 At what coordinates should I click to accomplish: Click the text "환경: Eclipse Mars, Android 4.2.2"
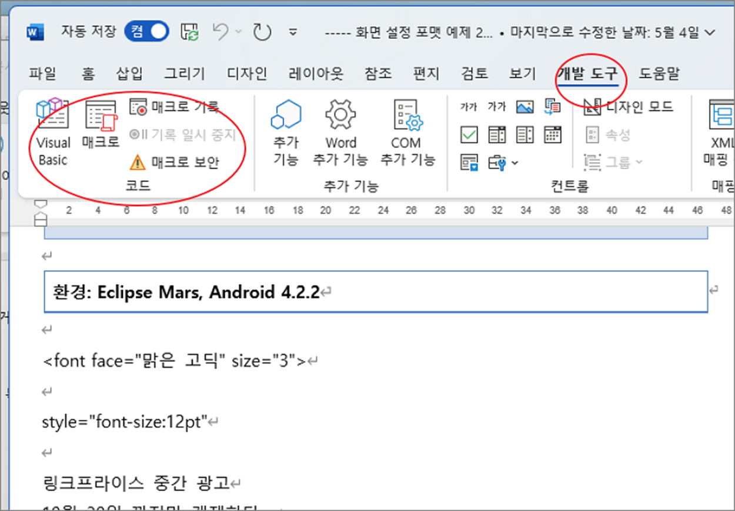click(x=186, y=291)
